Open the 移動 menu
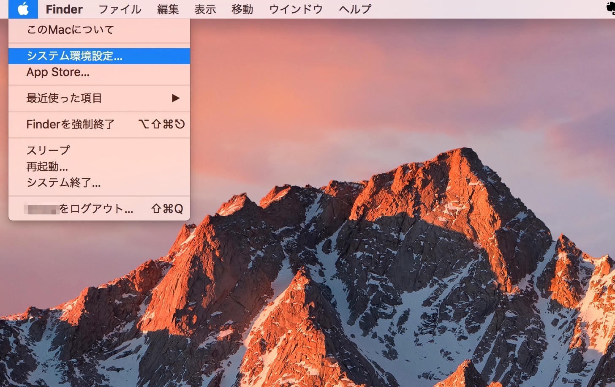615x387 pixels. pyautogui.click(x=242, y=9)
